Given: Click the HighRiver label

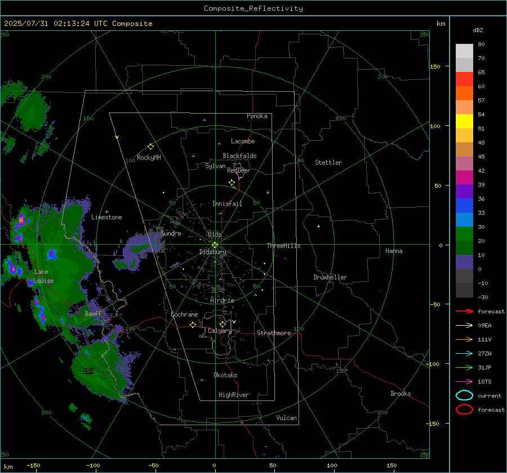Looking at the screenshot, I should pos(234,395).
